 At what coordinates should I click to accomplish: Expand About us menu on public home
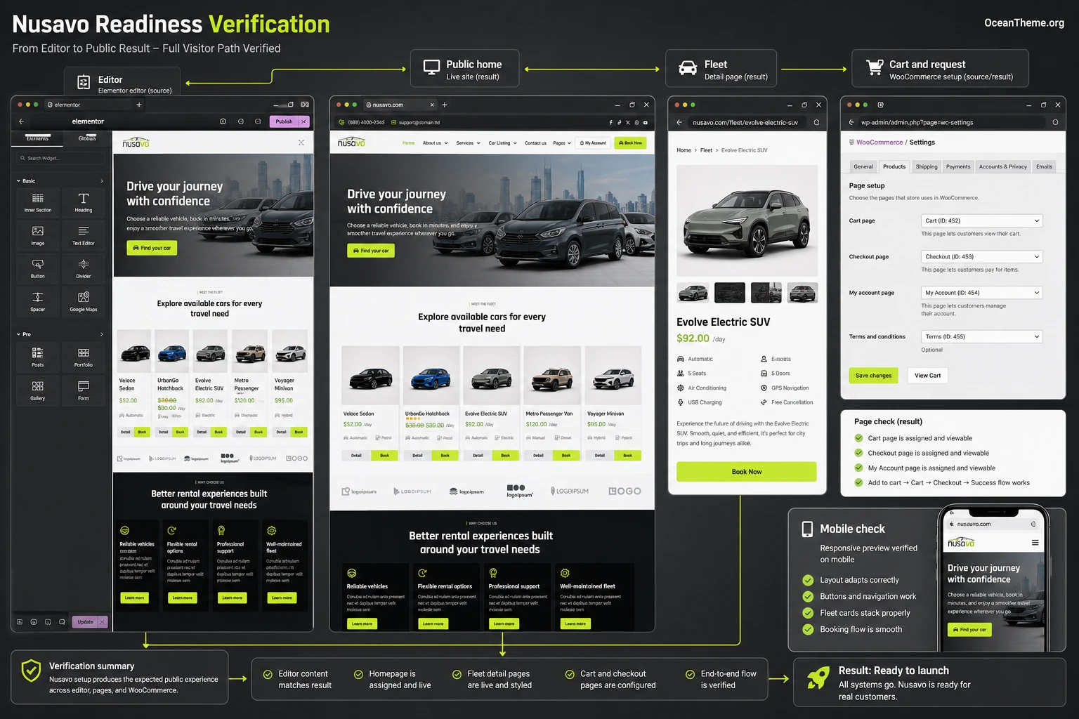[435, 143]
